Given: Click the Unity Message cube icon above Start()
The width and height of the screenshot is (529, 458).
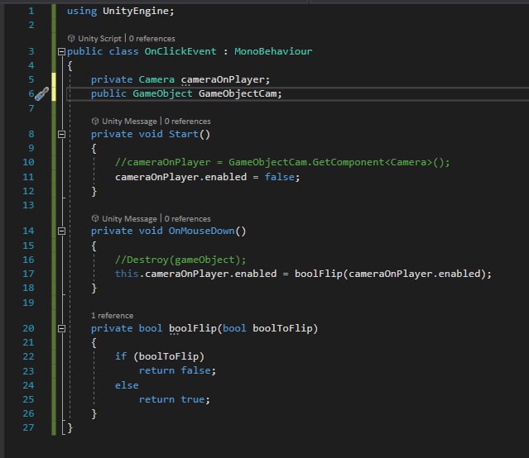Looking at the screenshot, I should click(x=95, y=121).
